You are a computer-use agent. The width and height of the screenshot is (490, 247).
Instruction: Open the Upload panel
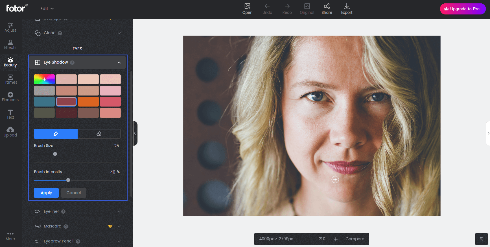click(10, 132)
